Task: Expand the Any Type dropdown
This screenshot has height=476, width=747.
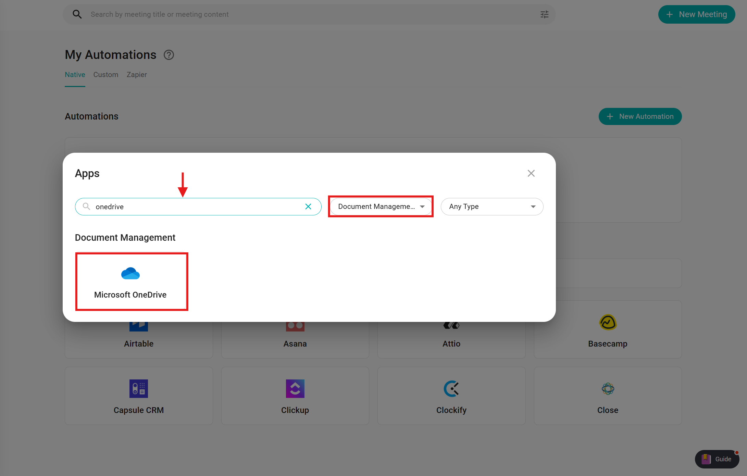Action: click(492, 206)
